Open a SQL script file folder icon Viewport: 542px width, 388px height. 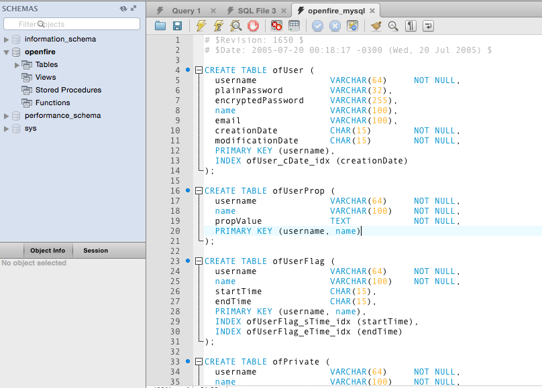pos(160,26)
